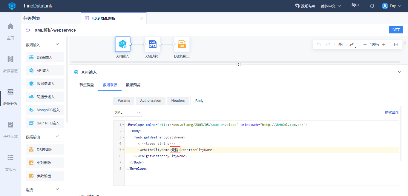This screenshot has width=408, height=196.
Task: Select the XML解析 node on canvas
Action: point(152,44)
